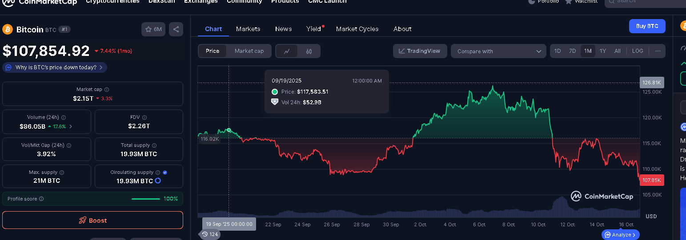Open Profile score info icon

point(41,199)
